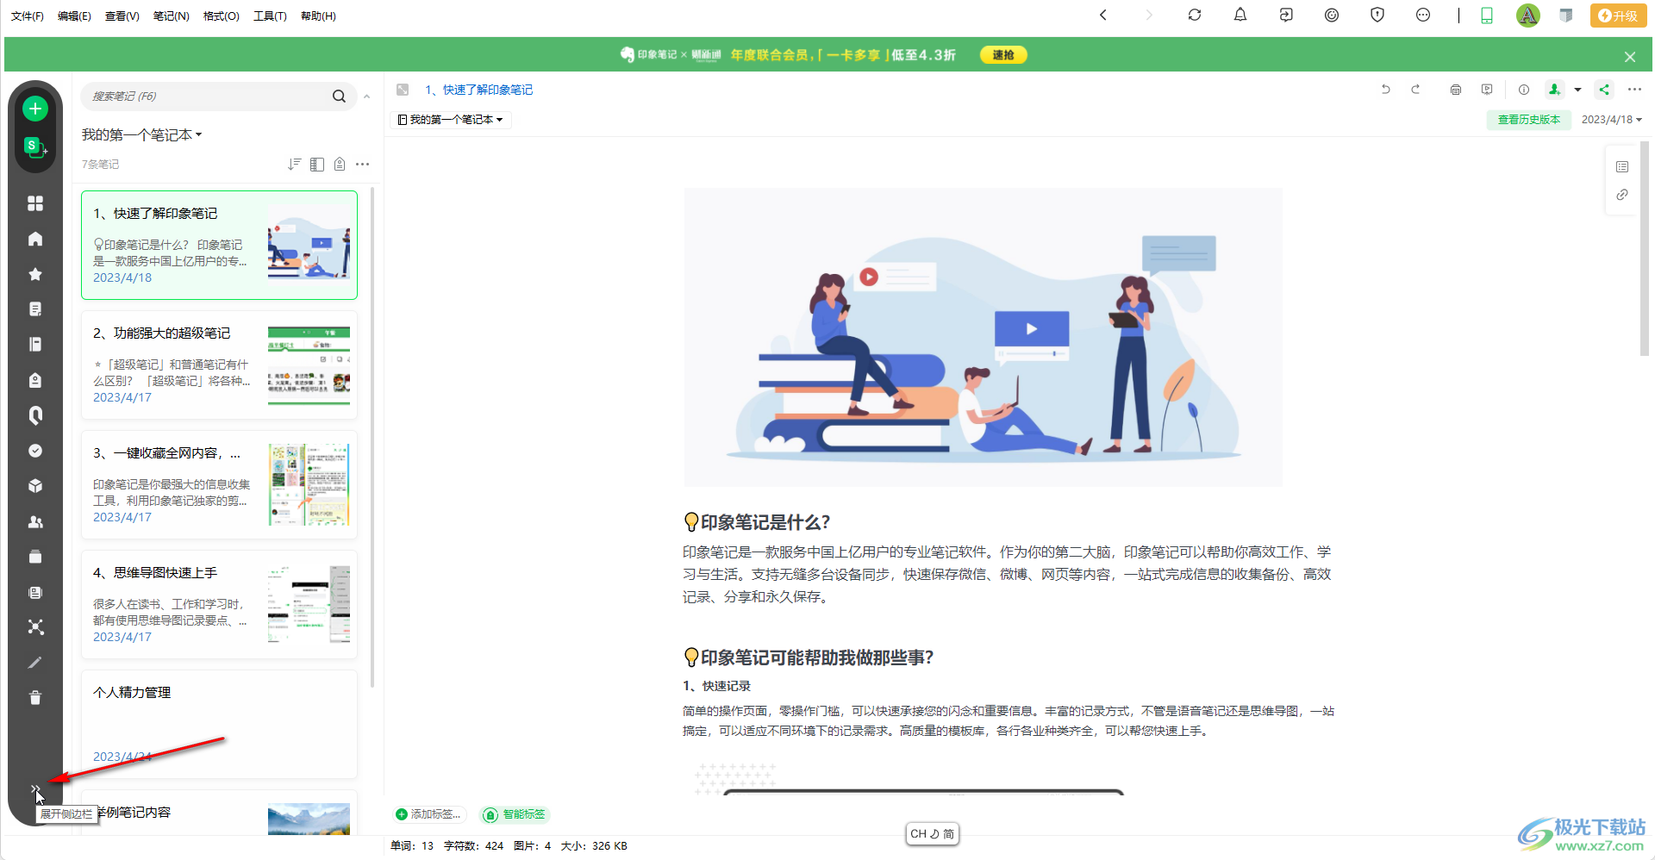This screenshot has width=1655, height=860.
Task: Change notebook via 我的第一个笔记本 dropdown above note
Action: point(451,120)
